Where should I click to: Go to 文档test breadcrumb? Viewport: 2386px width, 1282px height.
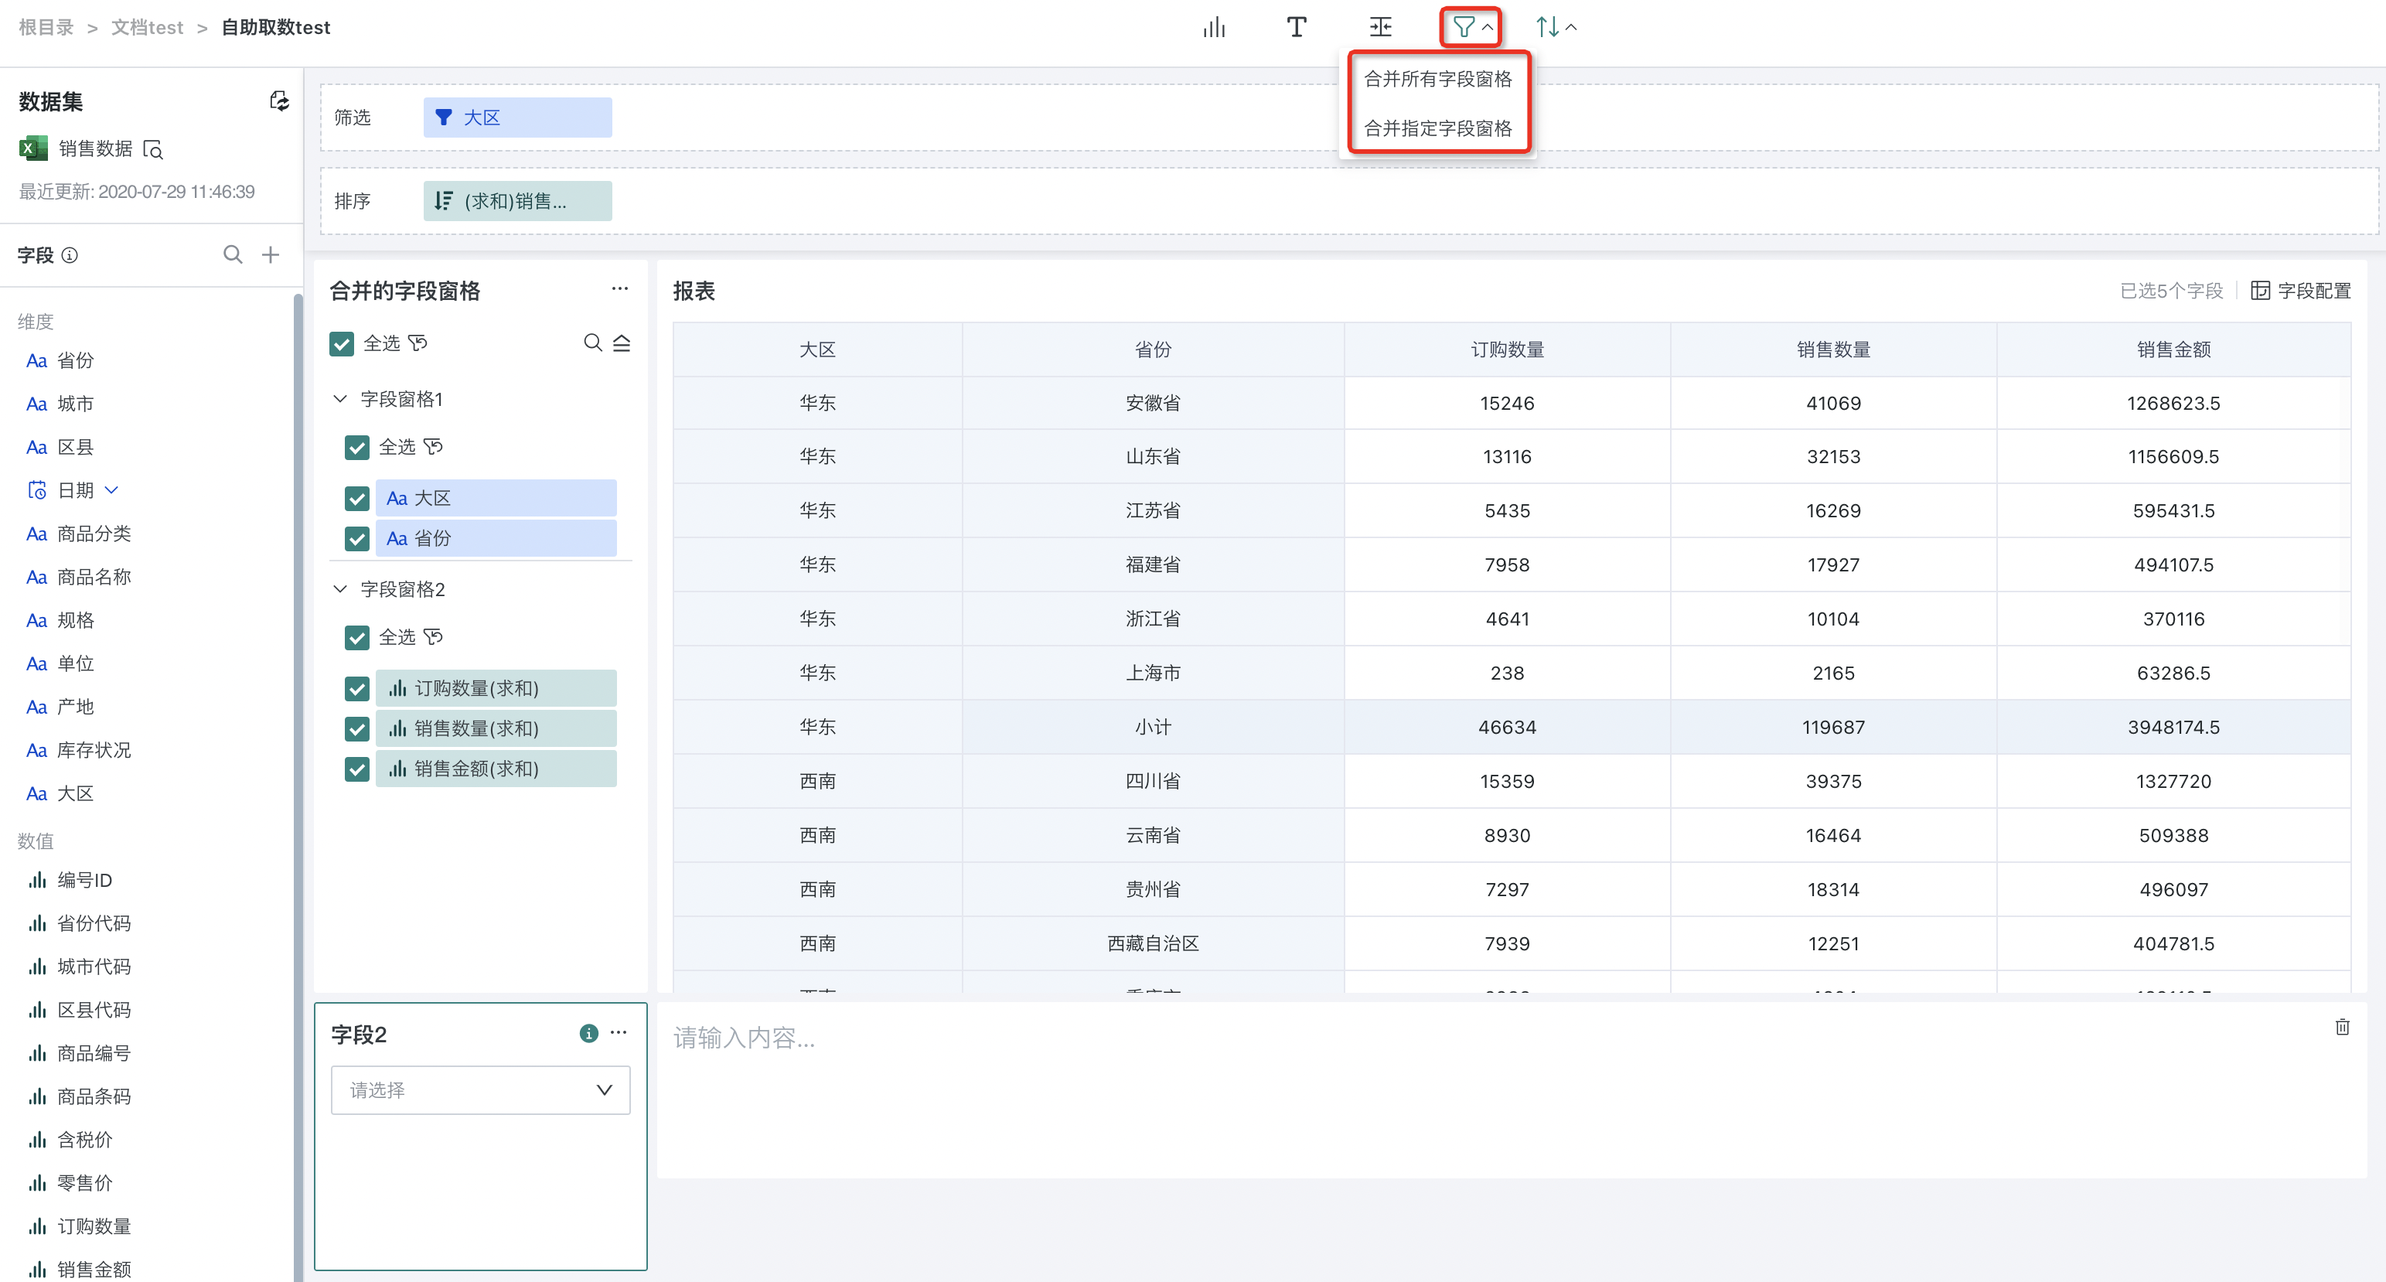coord(147,28)
